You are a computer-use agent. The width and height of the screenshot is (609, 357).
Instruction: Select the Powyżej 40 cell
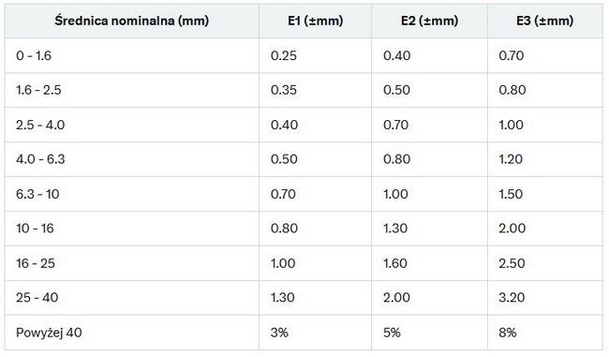(132, 333)
